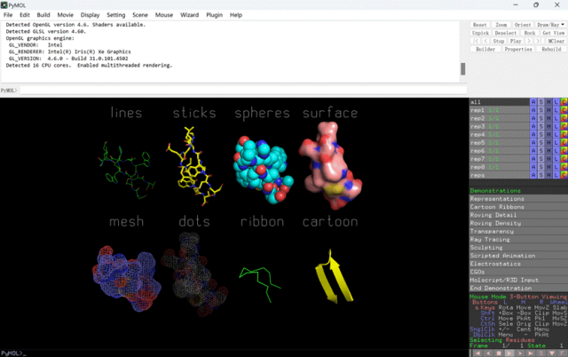Image resolution: width=568 pixels, height=357 pixels.
Task: Open the Plugin menu
Action: click(214, 15)
